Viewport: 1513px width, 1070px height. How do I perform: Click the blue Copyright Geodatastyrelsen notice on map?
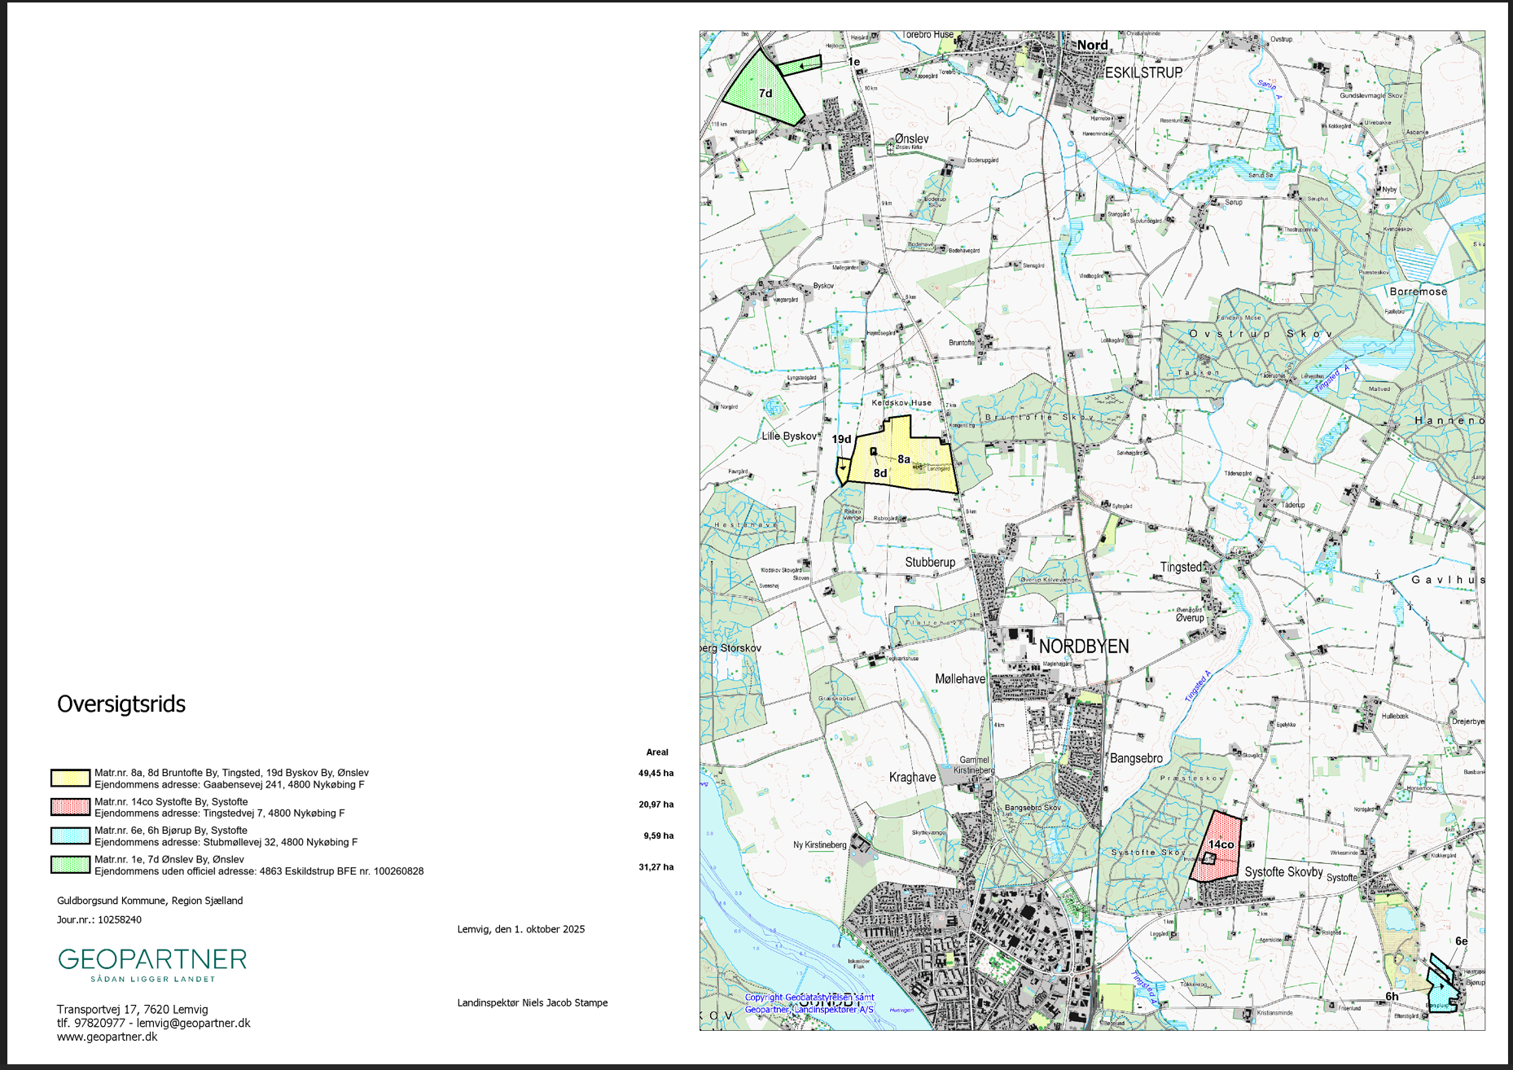809,1003
